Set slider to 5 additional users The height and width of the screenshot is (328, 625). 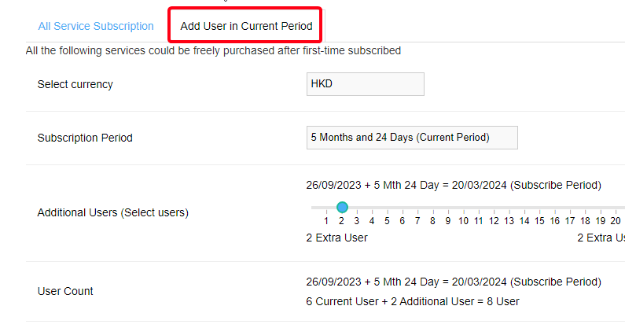(x=387, y=208)
